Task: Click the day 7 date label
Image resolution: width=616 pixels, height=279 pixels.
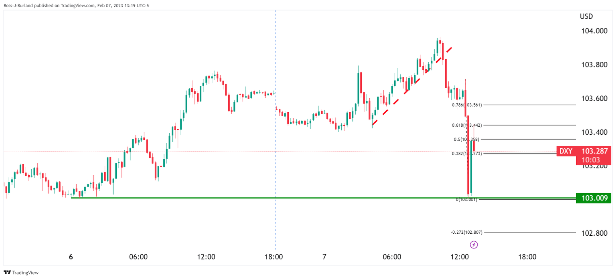Action: [x=324, y=257]
